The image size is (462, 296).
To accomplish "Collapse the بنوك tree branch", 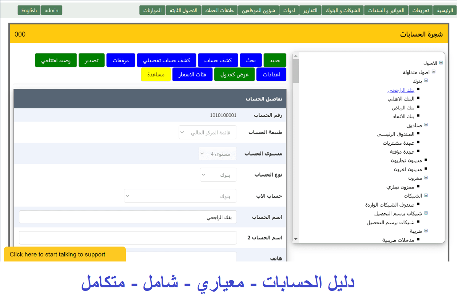I will pyautogui.click(x=426, y=81).
